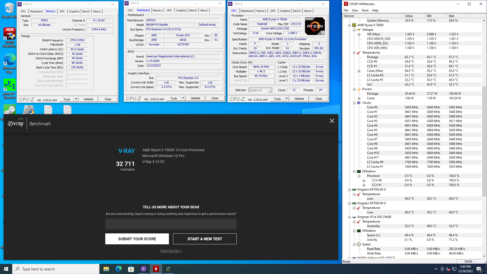Open the View menu in HWMonitor
487x274 pixels.
tap(355, 10)
